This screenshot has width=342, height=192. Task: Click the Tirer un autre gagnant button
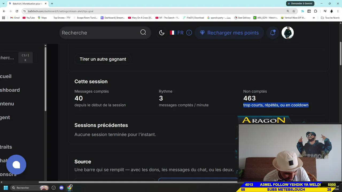click(103, 59)
